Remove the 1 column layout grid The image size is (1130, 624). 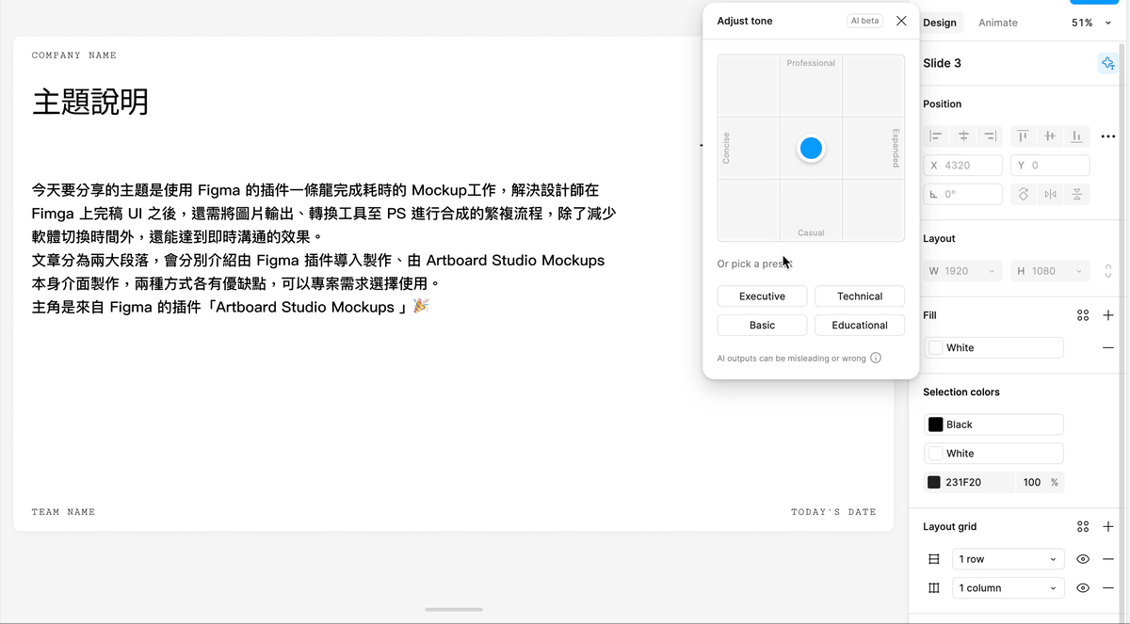(x=1108, y=588)
